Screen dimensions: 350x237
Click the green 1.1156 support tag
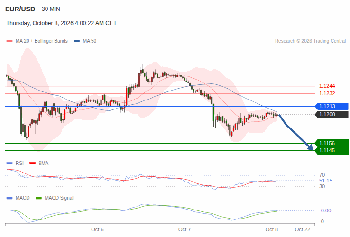332,143
